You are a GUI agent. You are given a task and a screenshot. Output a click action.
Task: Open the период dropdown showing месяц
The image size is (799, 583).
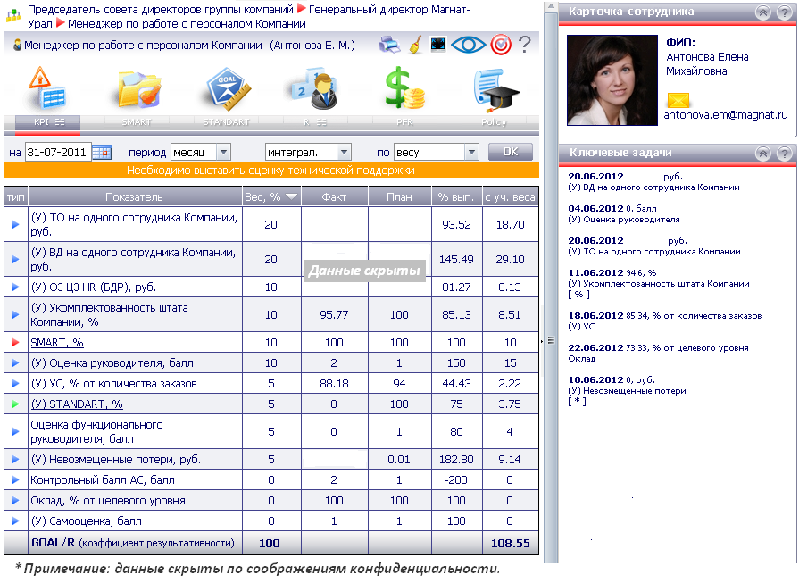click(x=200, y=152)
